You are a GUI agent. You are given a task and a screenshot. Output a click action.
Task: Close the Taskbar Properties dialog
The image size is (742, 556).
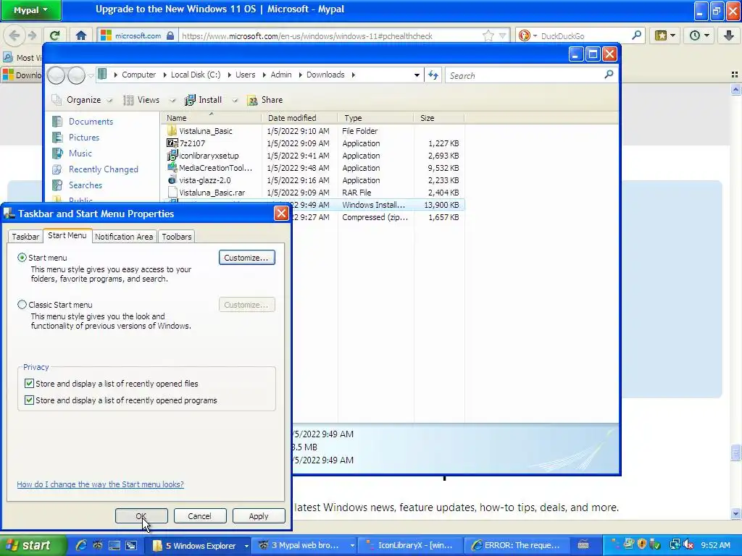coord(281,214)
